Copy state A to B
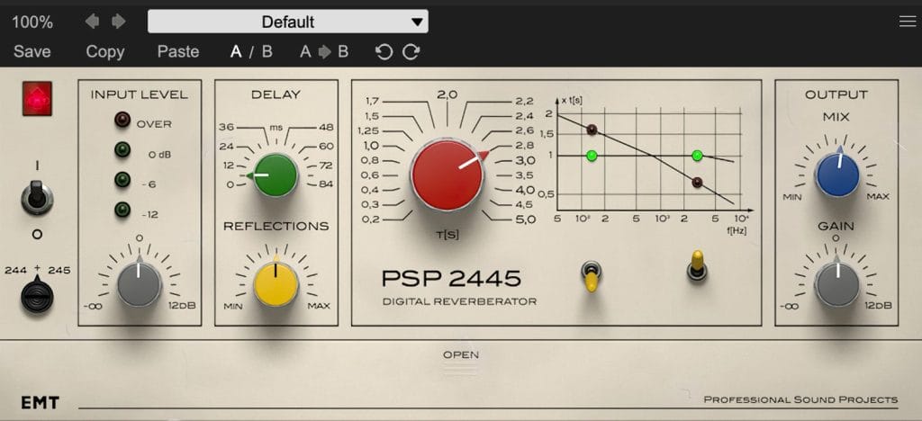 pos(324,51)
